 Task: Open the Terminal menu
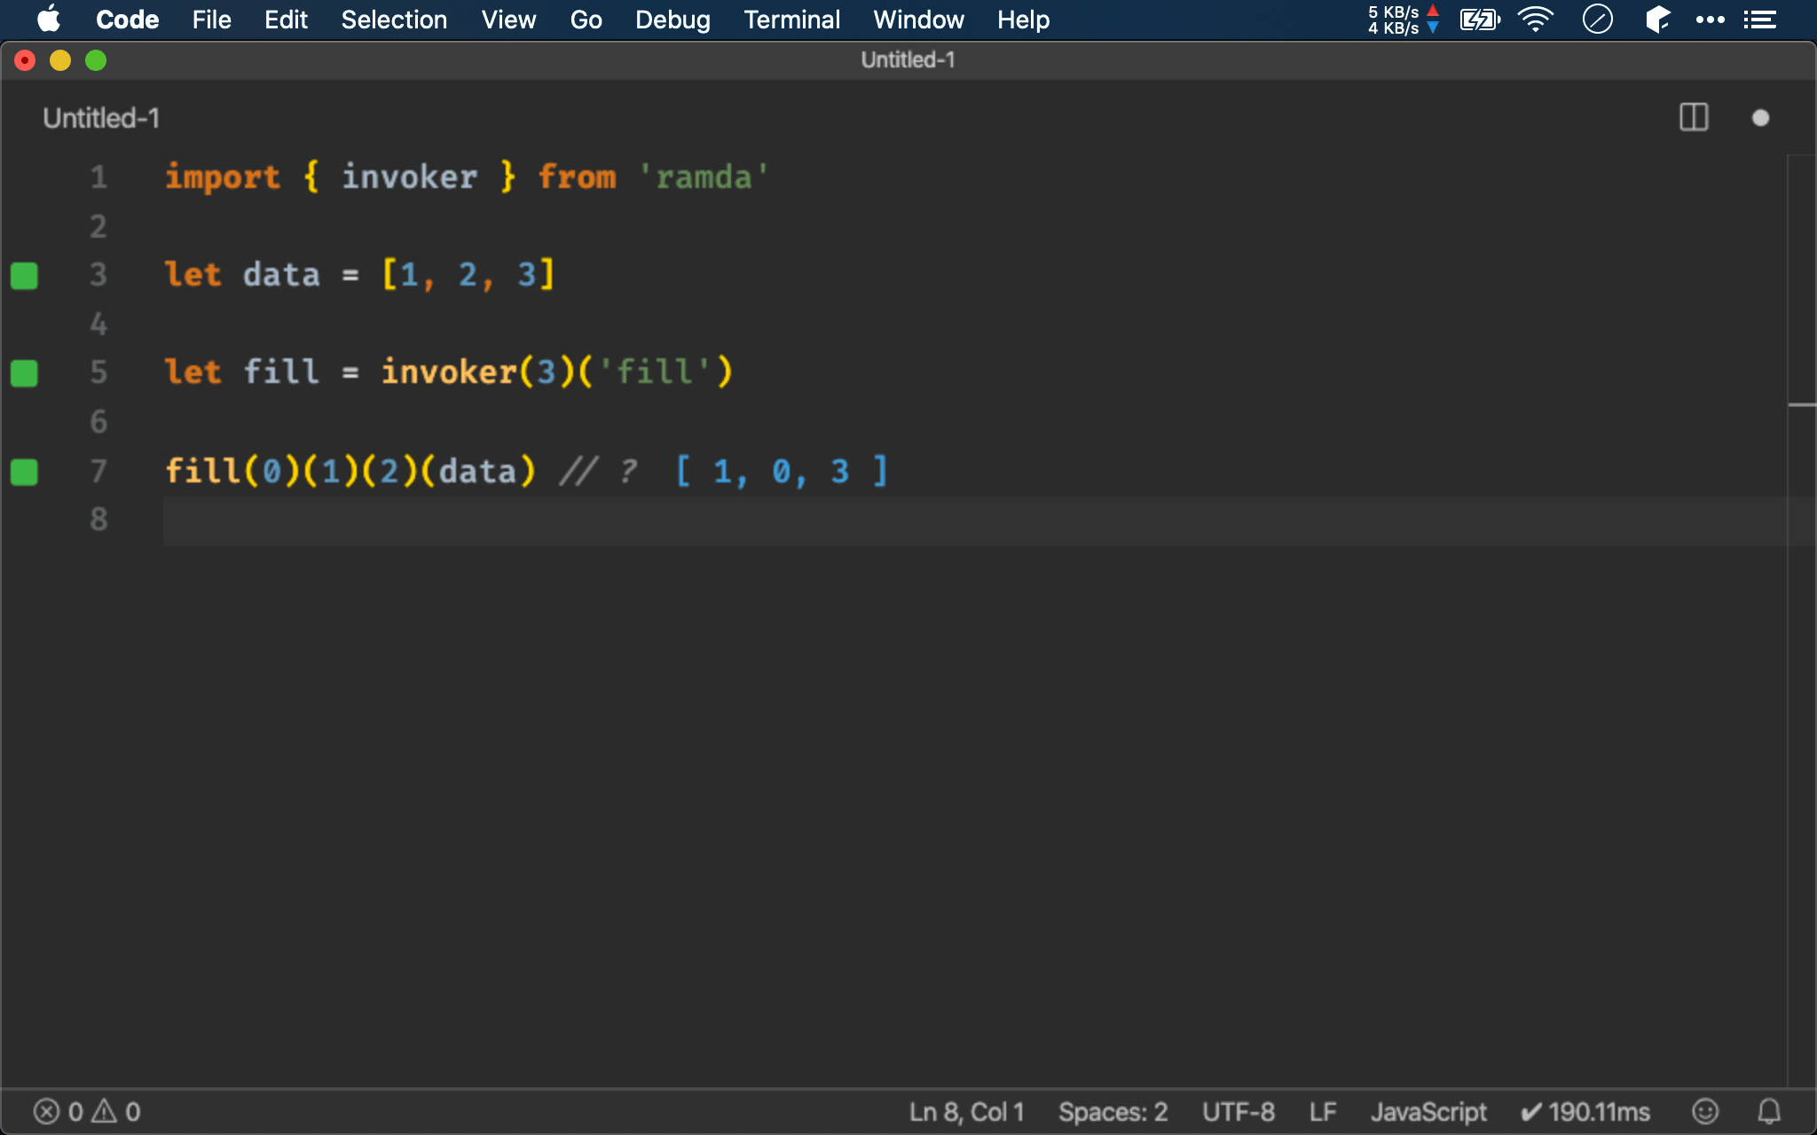791,20
